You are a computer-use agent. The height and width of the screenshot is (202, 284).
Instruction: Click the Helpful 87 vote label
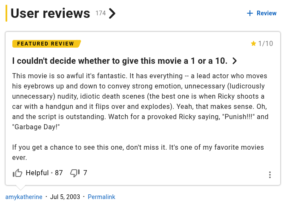(x=44, y=173)
